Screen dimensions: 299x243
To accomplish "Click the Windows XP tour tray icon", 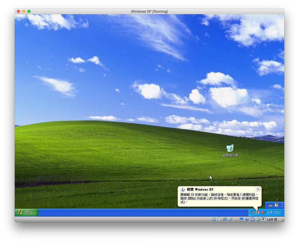I will coord(258,212).
